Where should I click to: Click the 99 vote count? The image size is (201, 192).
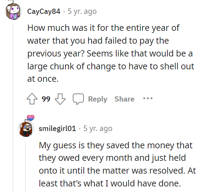click(x=46, y=99)
